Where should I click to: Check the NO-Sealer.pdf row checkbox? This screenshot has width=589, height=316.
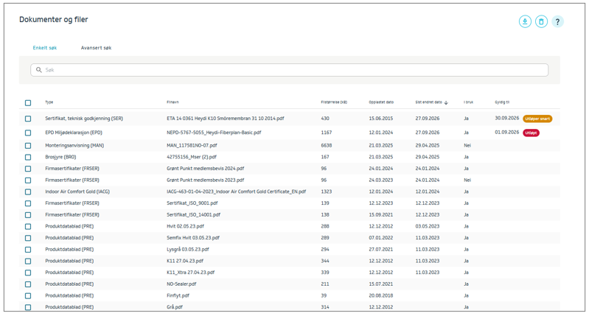(x=28, y=284)
